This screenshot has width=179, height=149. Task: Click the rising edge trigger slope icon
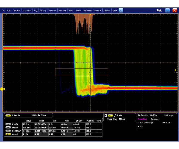pyautogui.click(x=115, y=116)
